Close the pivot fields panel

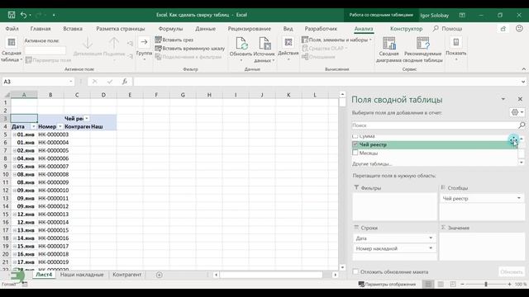tap(520, 99)
